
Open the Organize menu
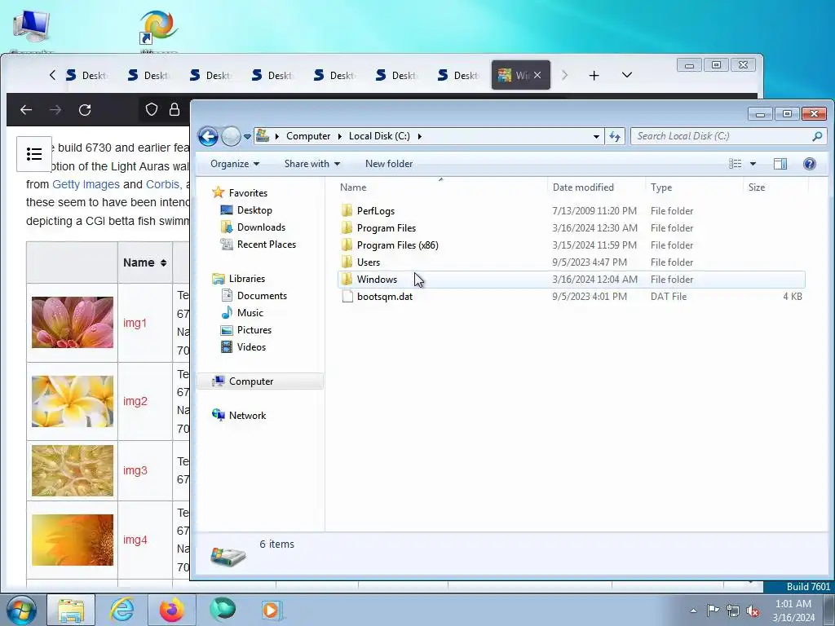pyautogui.click(x=234, y=163)
